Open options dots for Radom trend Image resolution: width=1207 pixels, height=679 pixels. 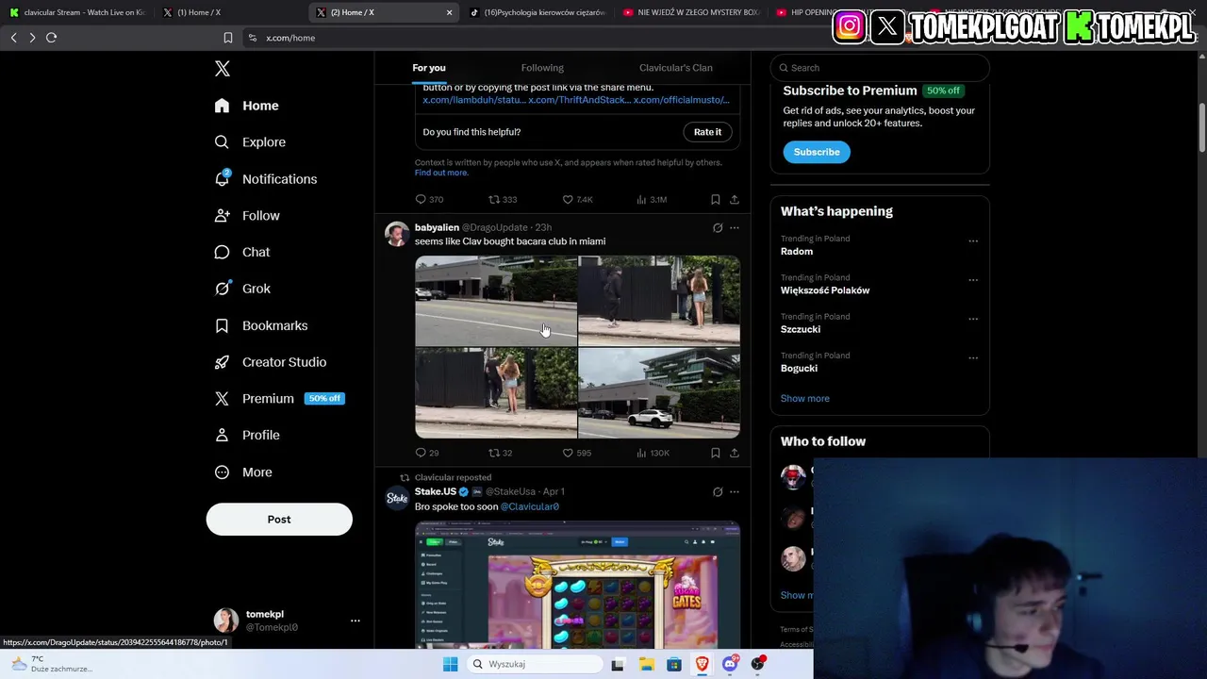click(x=973, y=241)
